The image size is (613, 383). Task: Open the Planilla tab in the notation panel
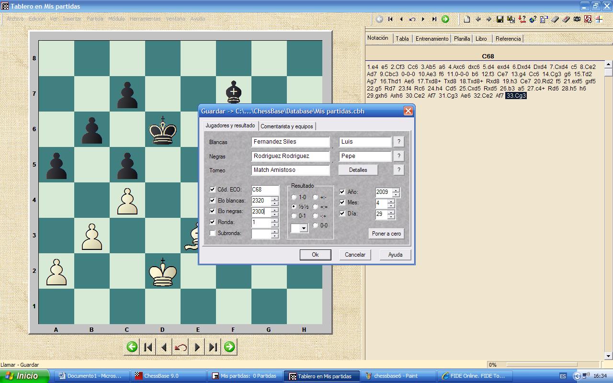point(461,39)
